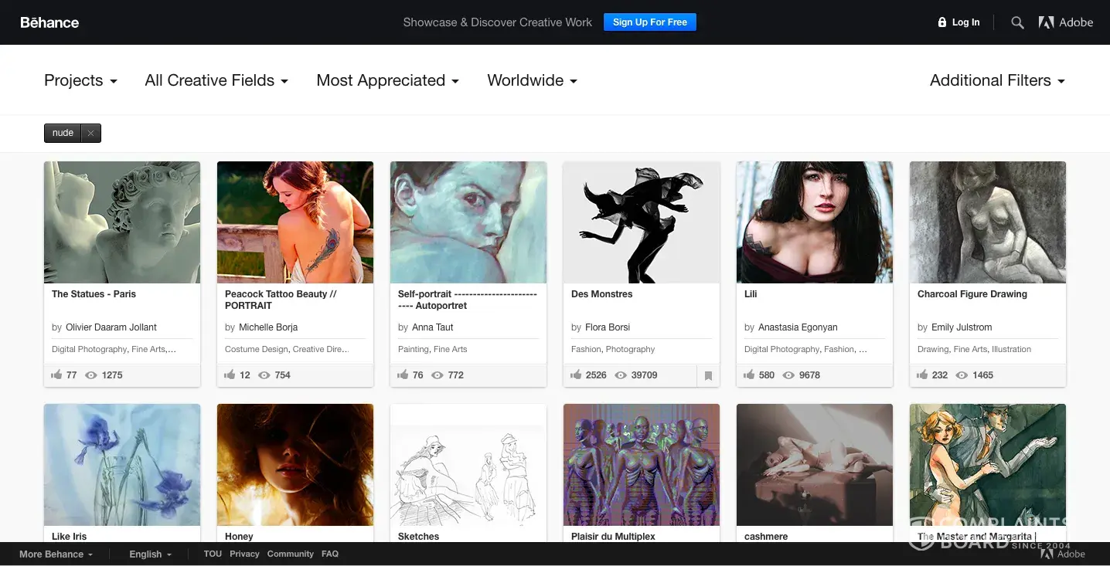Click bookmark icon on Des Monstres card

[707, 376]
